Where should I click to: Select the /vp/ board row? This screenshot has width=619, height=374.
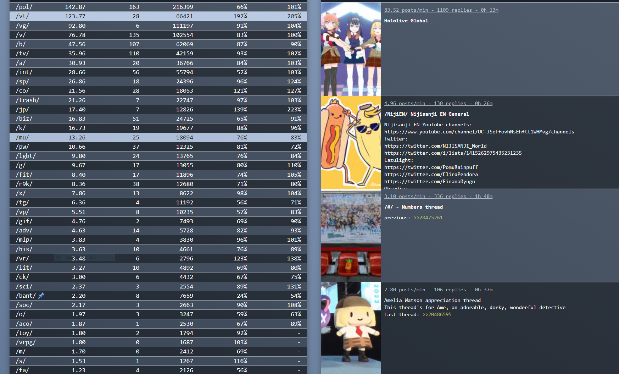158,212
